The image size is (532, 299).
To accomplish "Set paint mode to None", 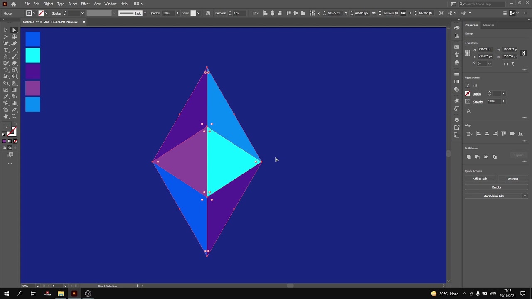I will coord(15,141).
